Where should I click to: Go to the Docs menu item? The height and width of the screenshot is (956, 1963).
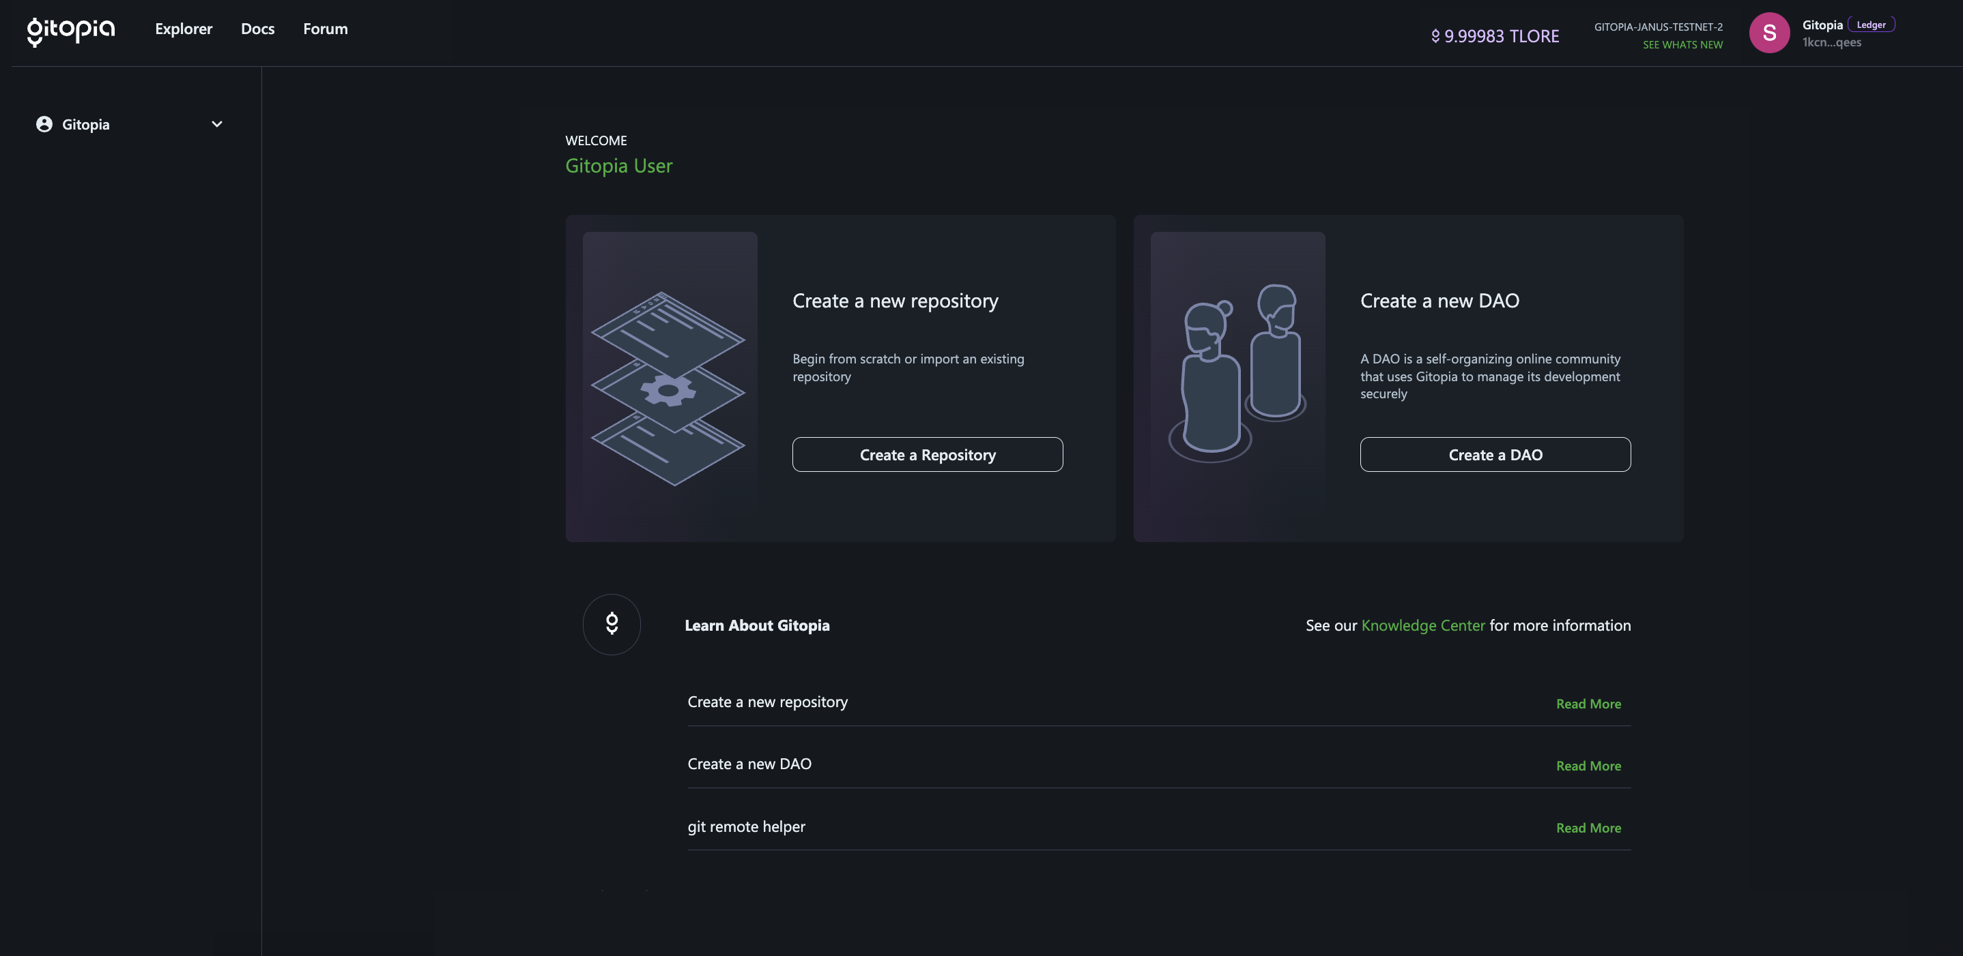[x=257, y=29]
